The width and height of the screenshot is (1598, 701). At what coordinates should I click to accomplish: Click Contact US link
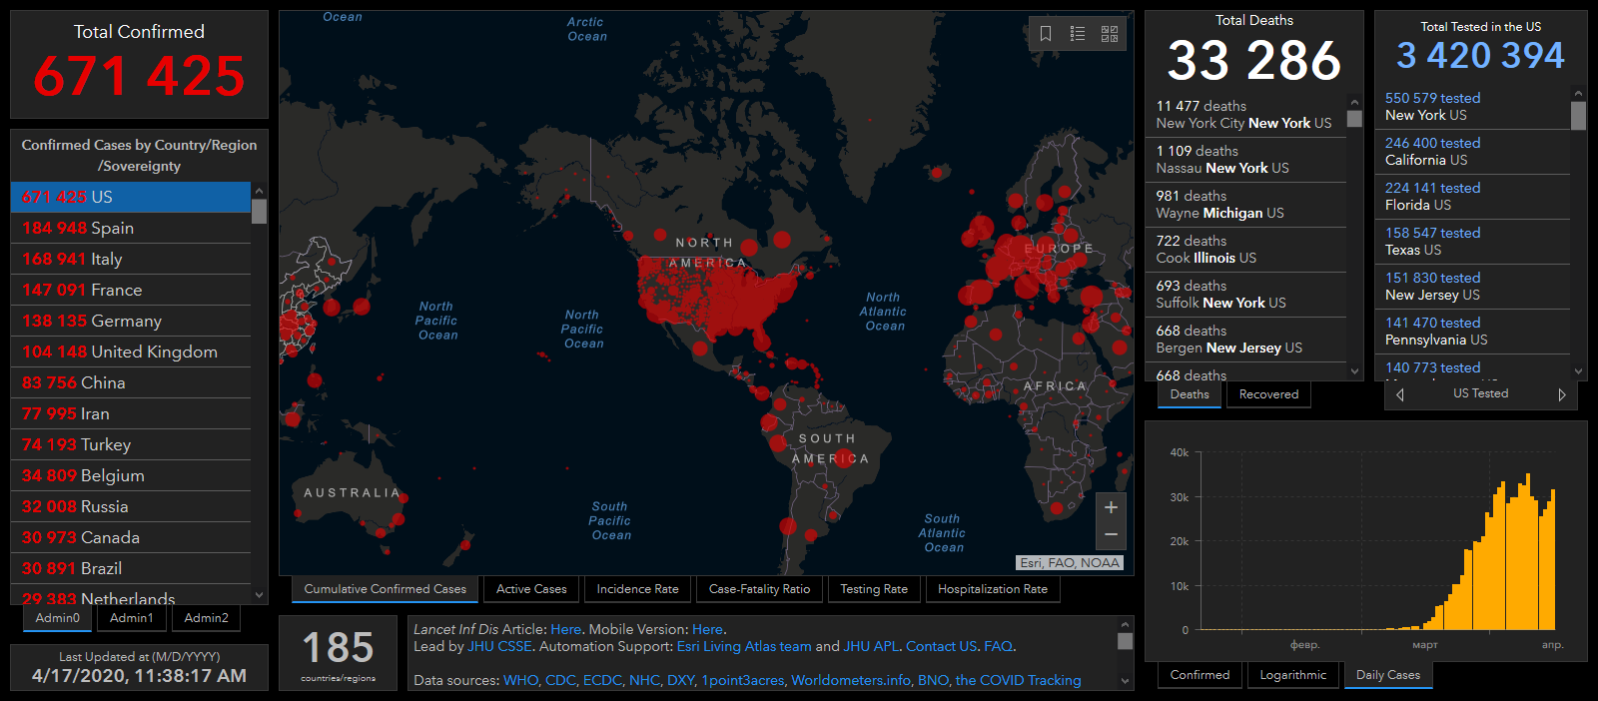click(941, 646)
